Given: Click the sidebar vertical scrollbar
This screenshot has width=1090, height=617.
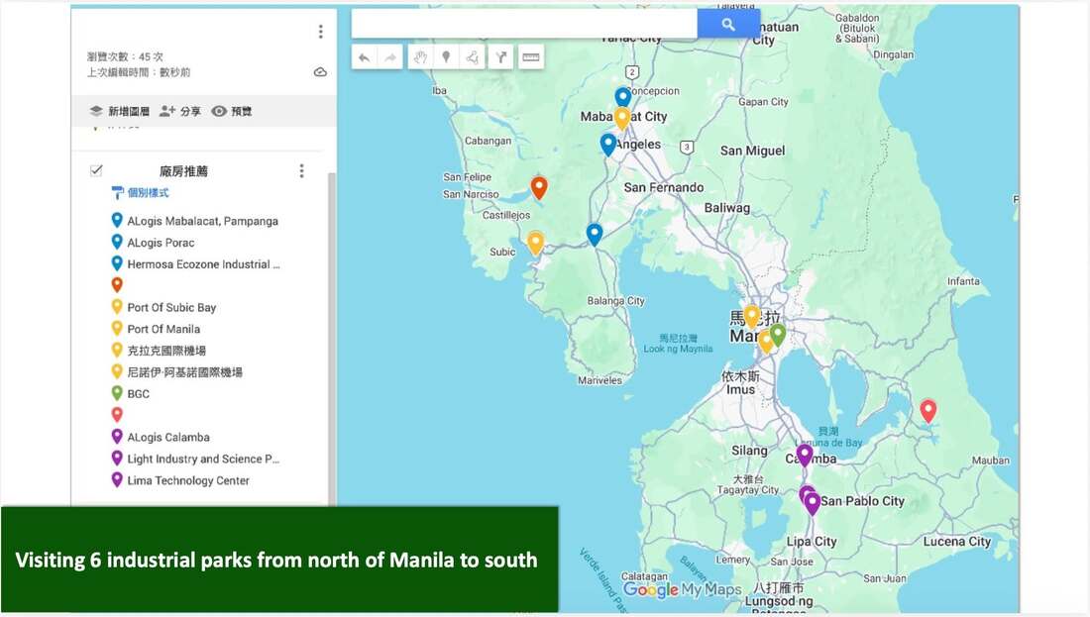Looking at the screenshot, I should click(332, 339).
